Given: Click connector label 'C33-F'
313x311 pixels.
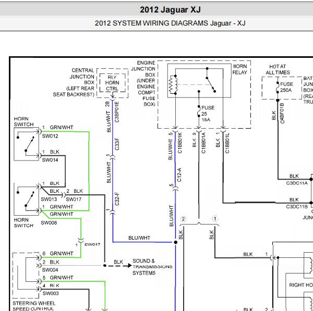Looking at the screenshot, I should [x=117, y=144].
